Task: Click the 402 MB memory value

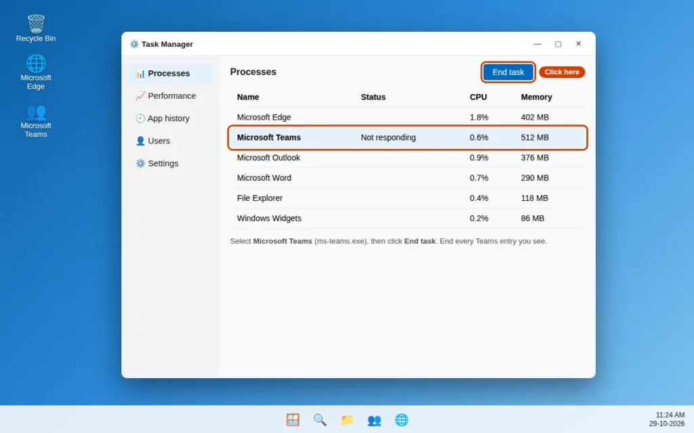Action: [535, 118]
